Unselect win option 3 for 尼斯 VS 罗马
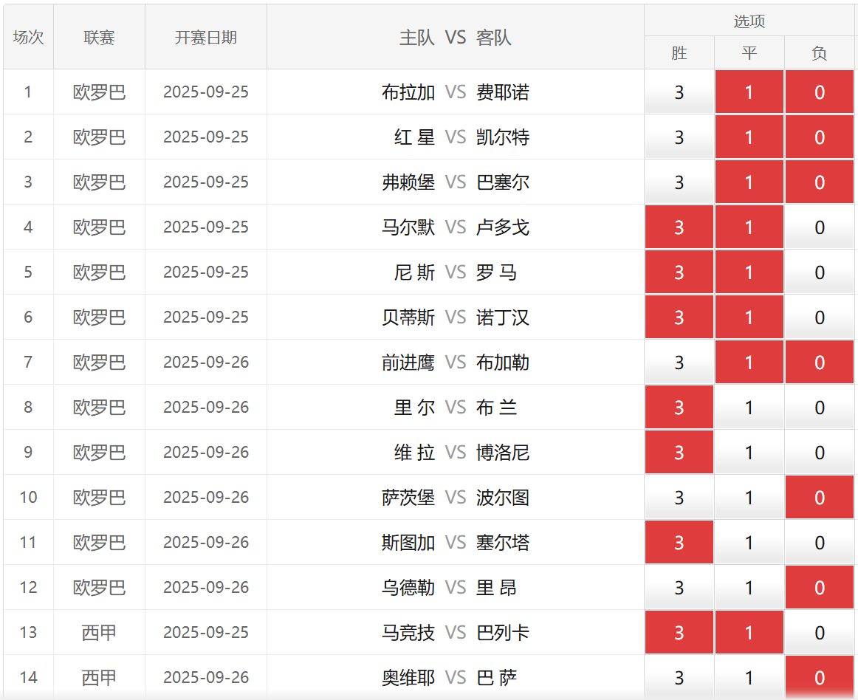Screen dimensions: 858x700 point(679,272)
